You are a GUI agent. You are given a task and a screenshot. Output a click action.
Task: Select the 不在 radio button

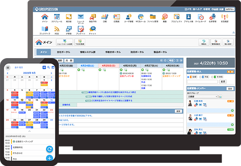(200, 77)
